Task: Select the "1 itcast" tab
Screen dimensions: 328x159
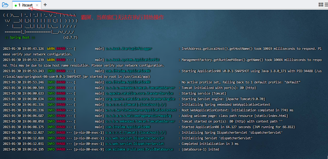Action: tap(26, 5)
